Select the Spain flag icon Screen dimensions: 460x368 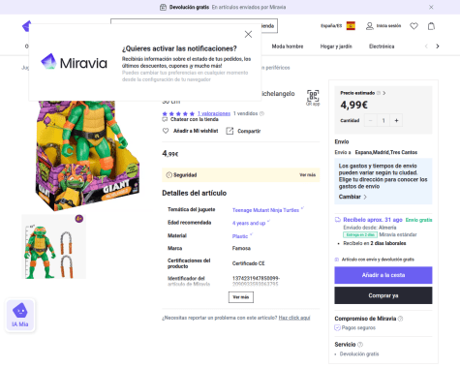coord(351,25)
